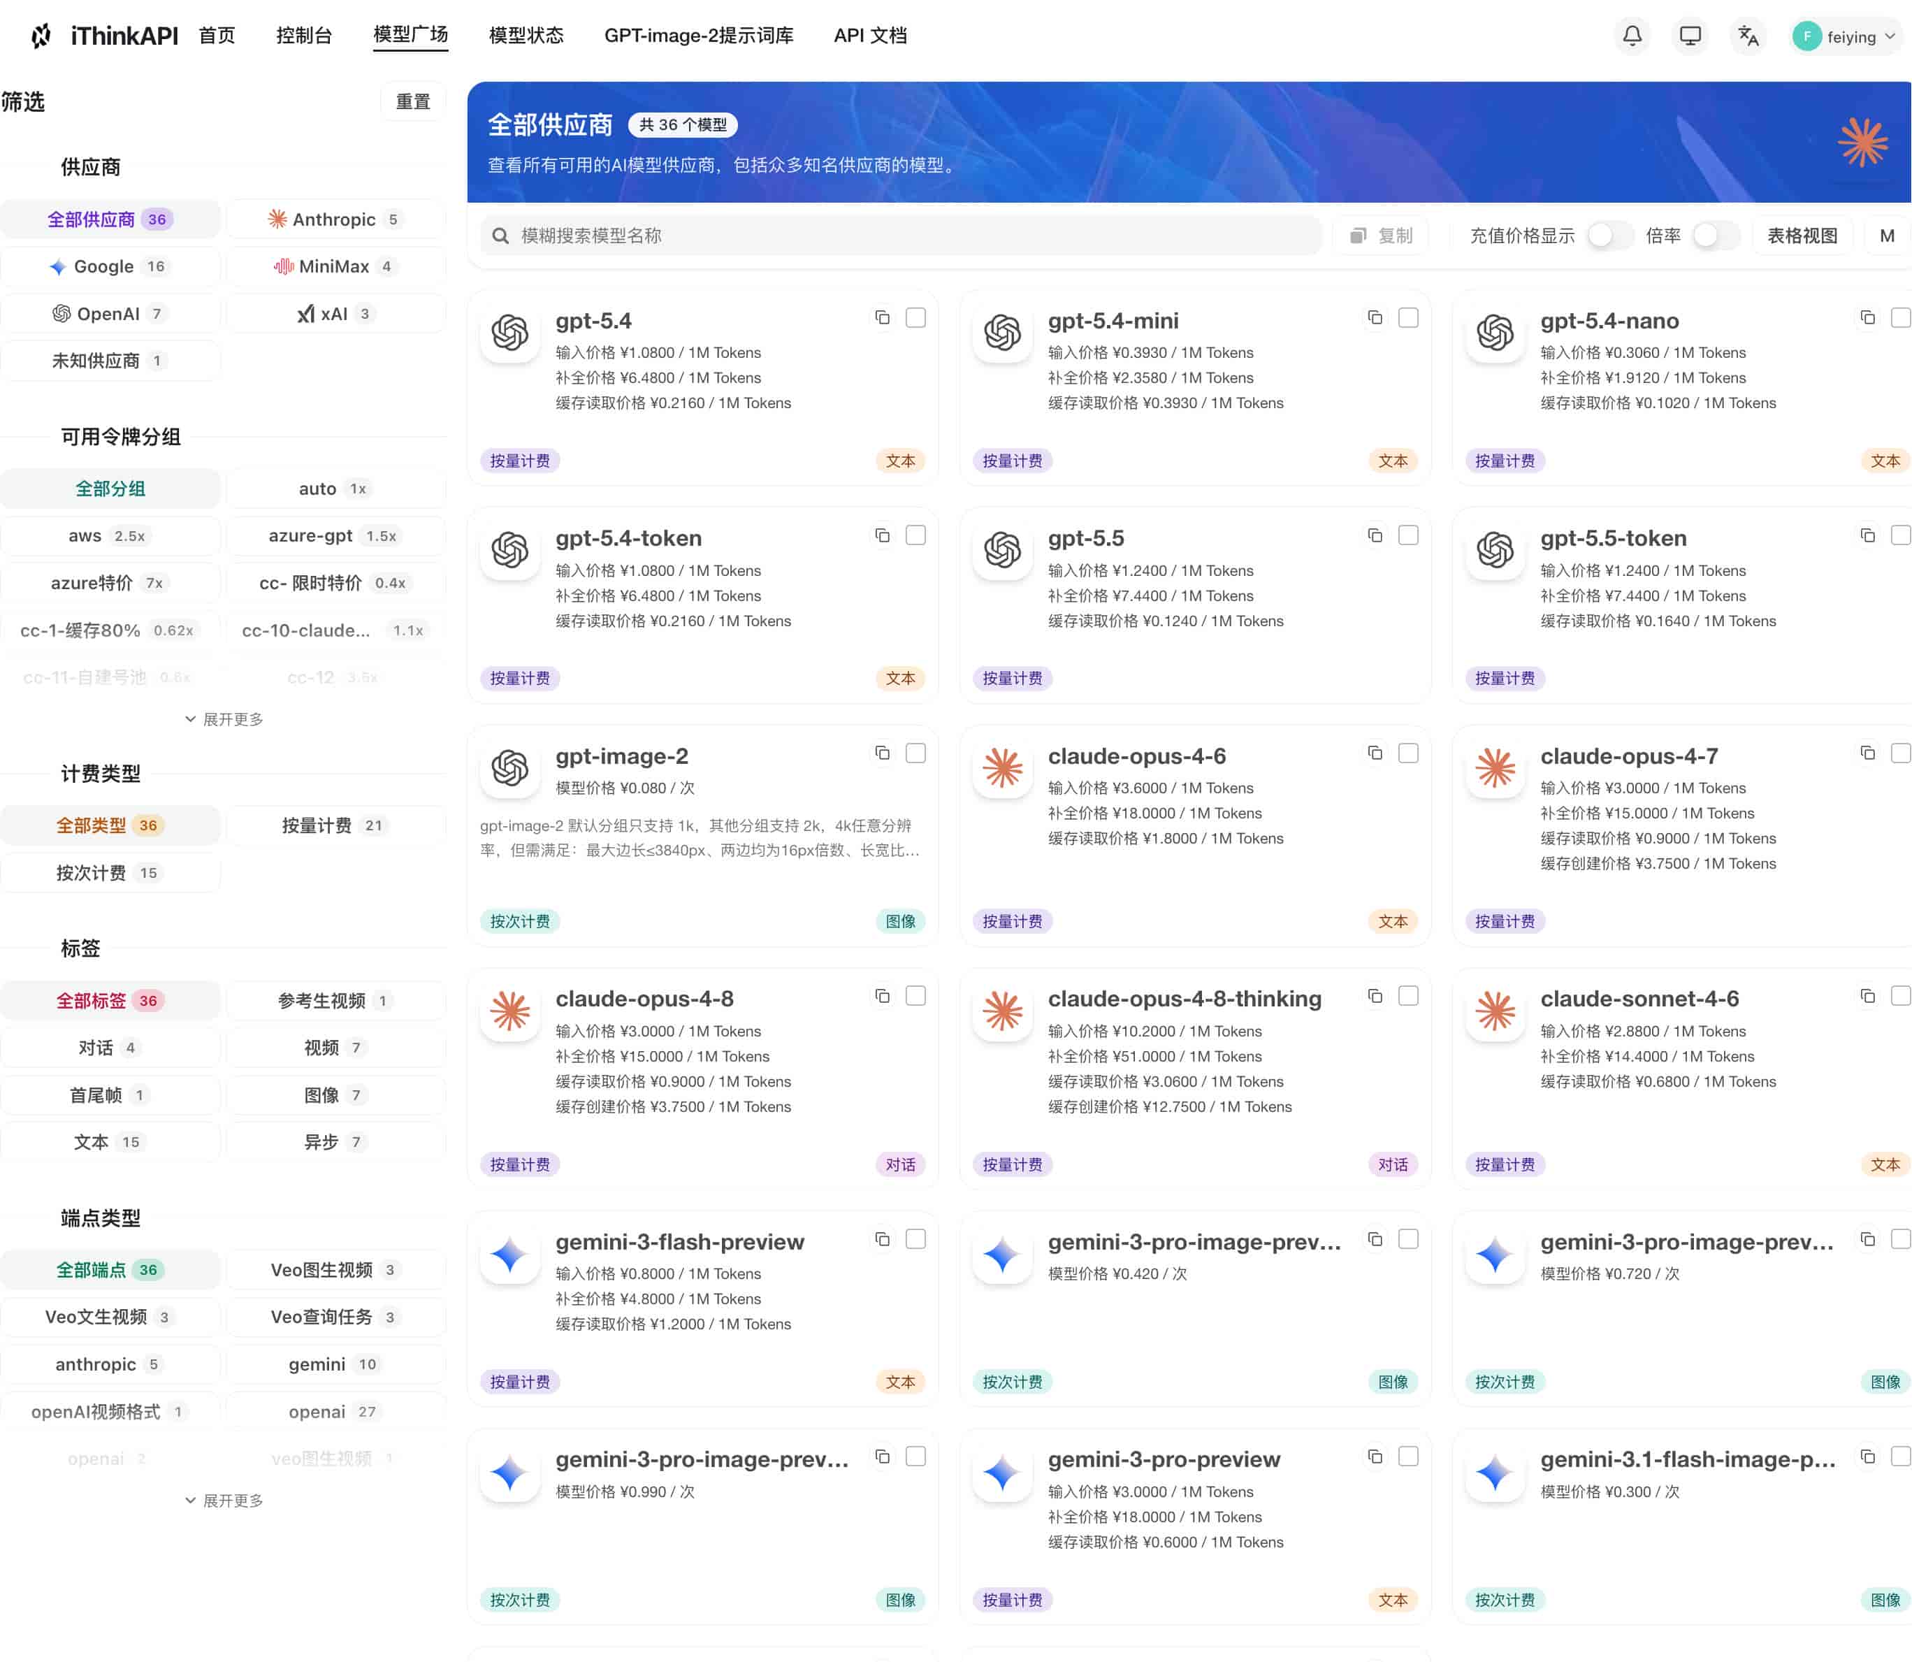The width and height of the screenshot is (1912, 1662).
Task: Click the 复制 button
Action: (x=1381, y=236)
